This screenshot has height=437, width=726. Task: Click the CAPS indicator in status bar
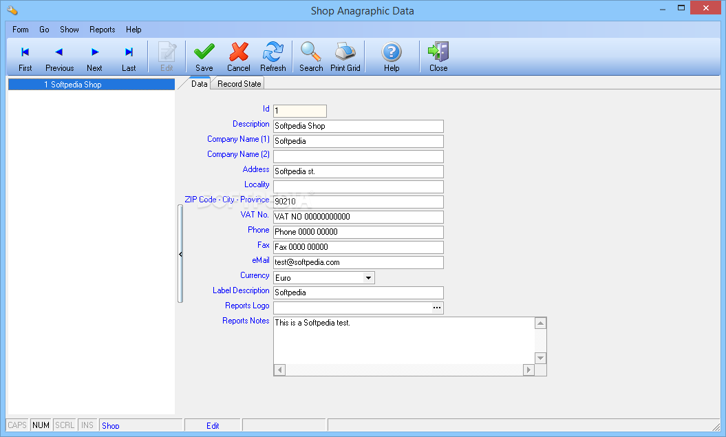(x=17, y=425)
